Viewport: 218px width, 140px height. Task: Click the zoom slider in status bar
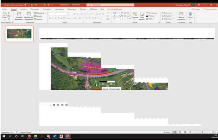tap(202, 132)
